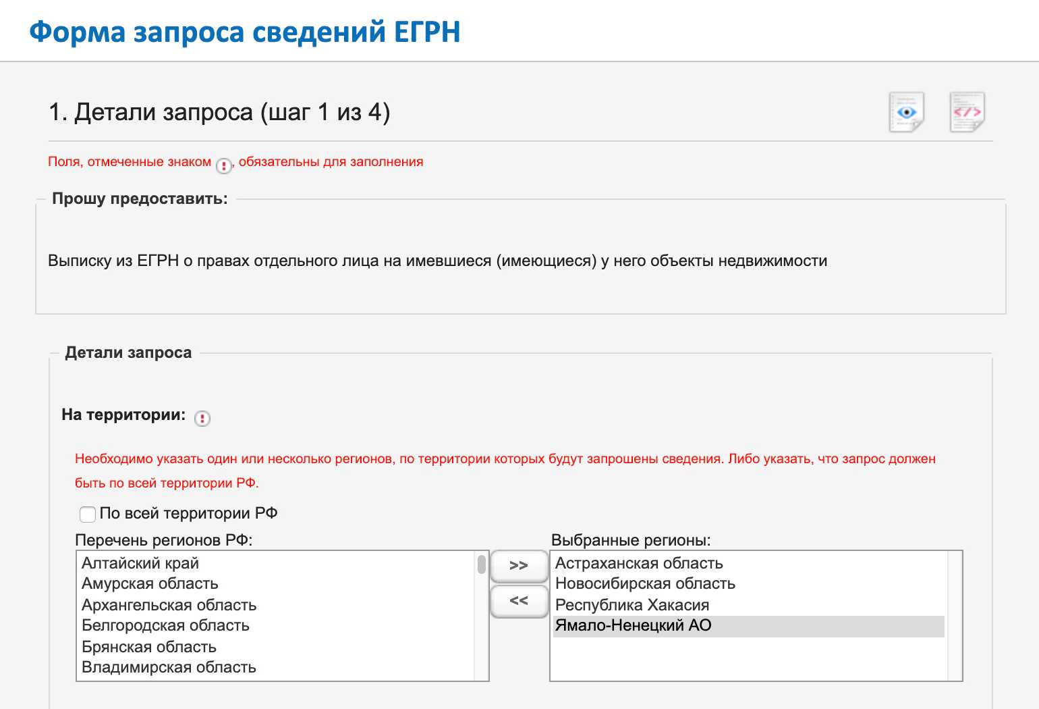Click Ямало-Ненецкий АО in selected regions
This screenshot has height=709, width=1039.
pos(633,625)
